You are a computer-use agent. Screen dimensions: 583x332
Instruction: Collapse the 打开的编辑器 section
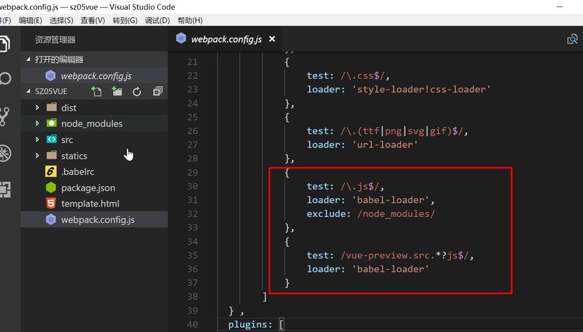point(29,59)
